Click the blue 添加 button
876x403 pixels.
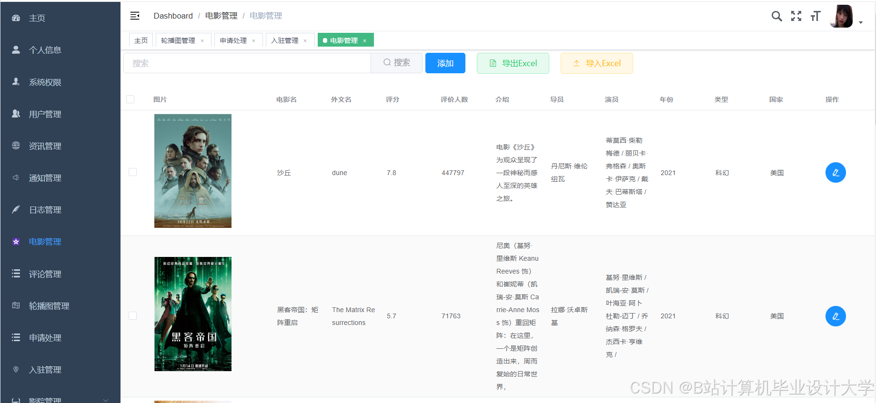point(445,63)
